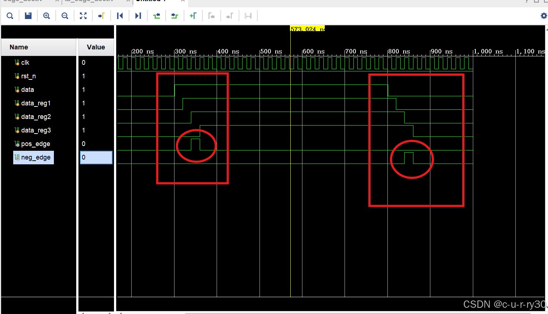Click the swap cursors icon
Screen dimensions: 548x314
tap(248, 16)
